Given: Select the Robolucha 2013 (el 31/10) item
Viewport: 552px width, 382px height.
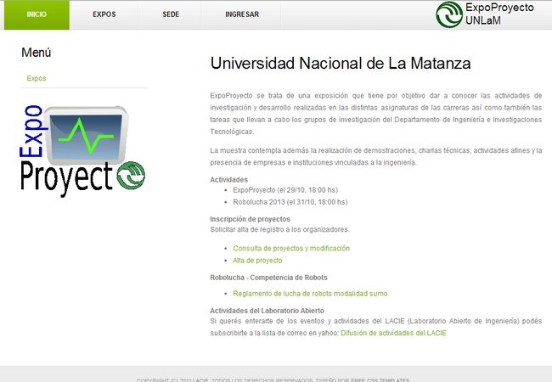Looking at the screenshot, I should (x=290, y=202).
